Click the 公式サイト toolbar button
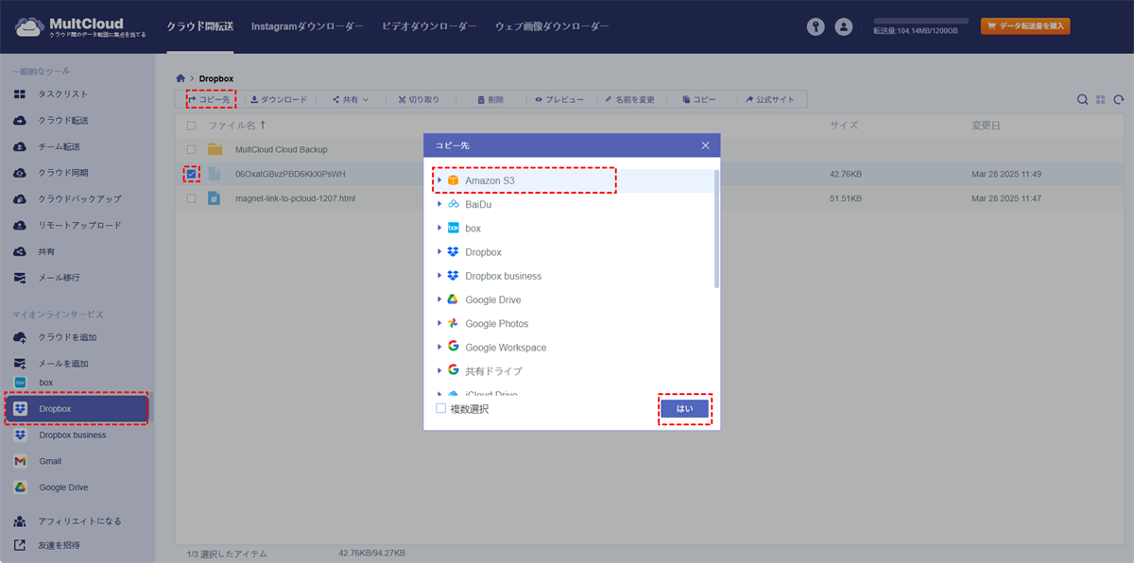This screenshot has height=563, width=1134. pyautogui.click(x=770, y=99)
